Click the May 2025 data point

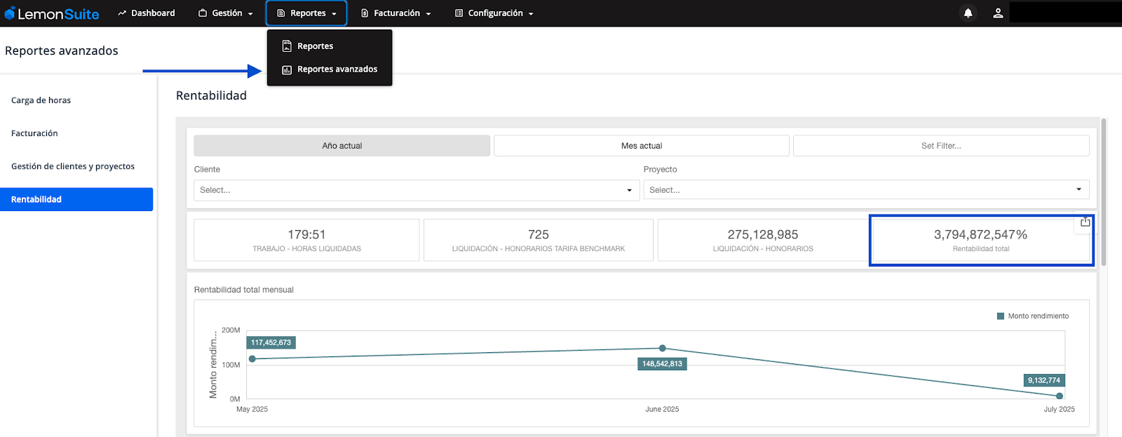click(252, 359)
